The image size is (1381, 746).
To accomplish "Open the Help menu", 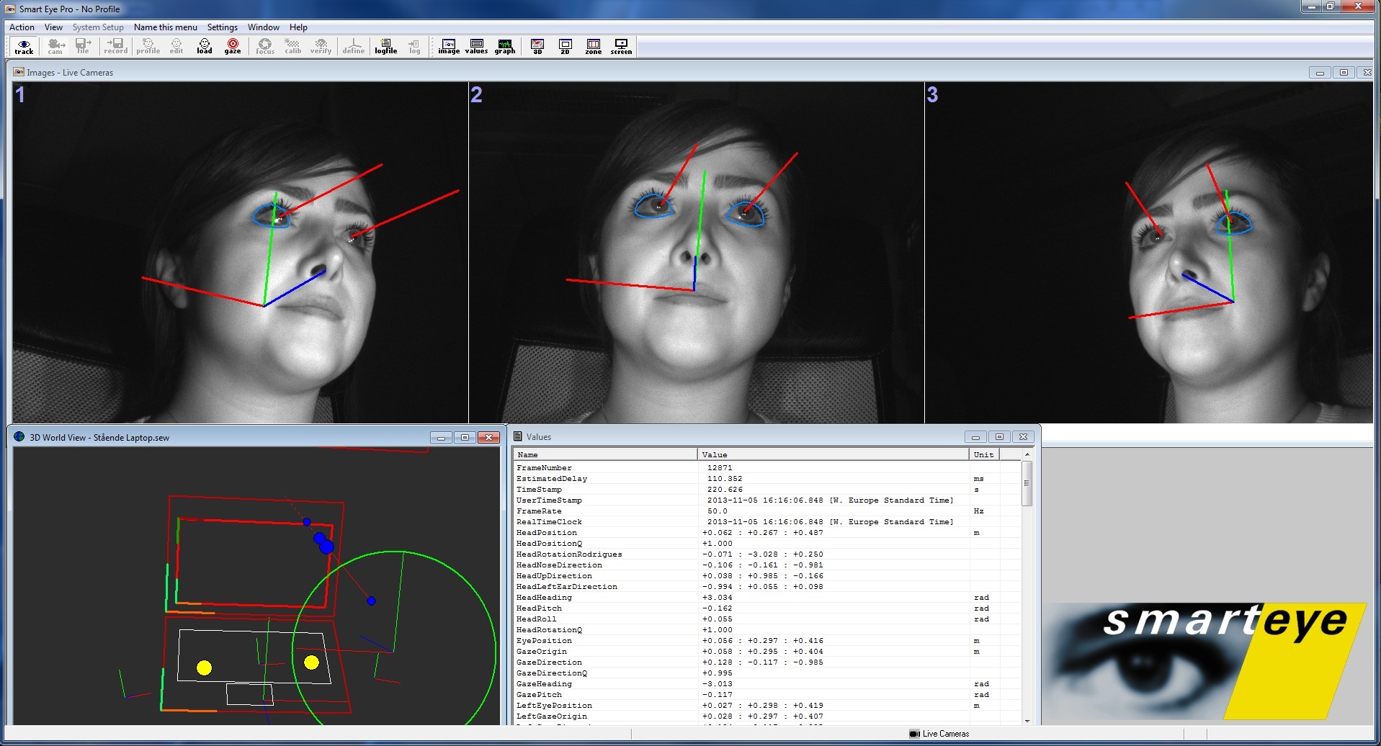I will click(297, 27).
